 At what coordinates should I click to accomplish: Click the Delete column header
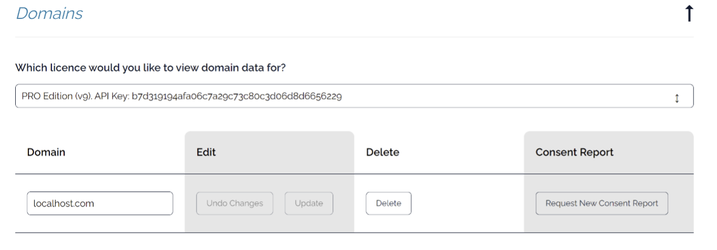(382, 152)
